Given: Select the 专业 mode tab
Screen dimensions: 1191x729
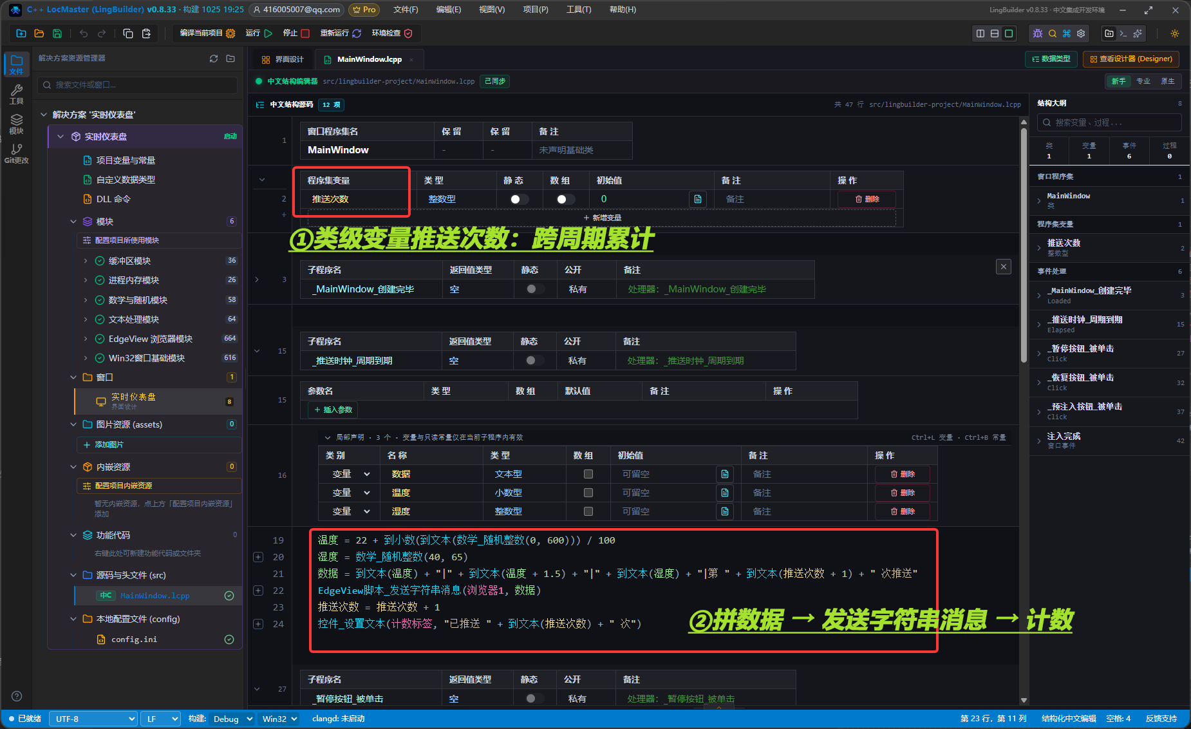Looking at the screenshot, I should pyautogui.click(x=1143, y=81).
